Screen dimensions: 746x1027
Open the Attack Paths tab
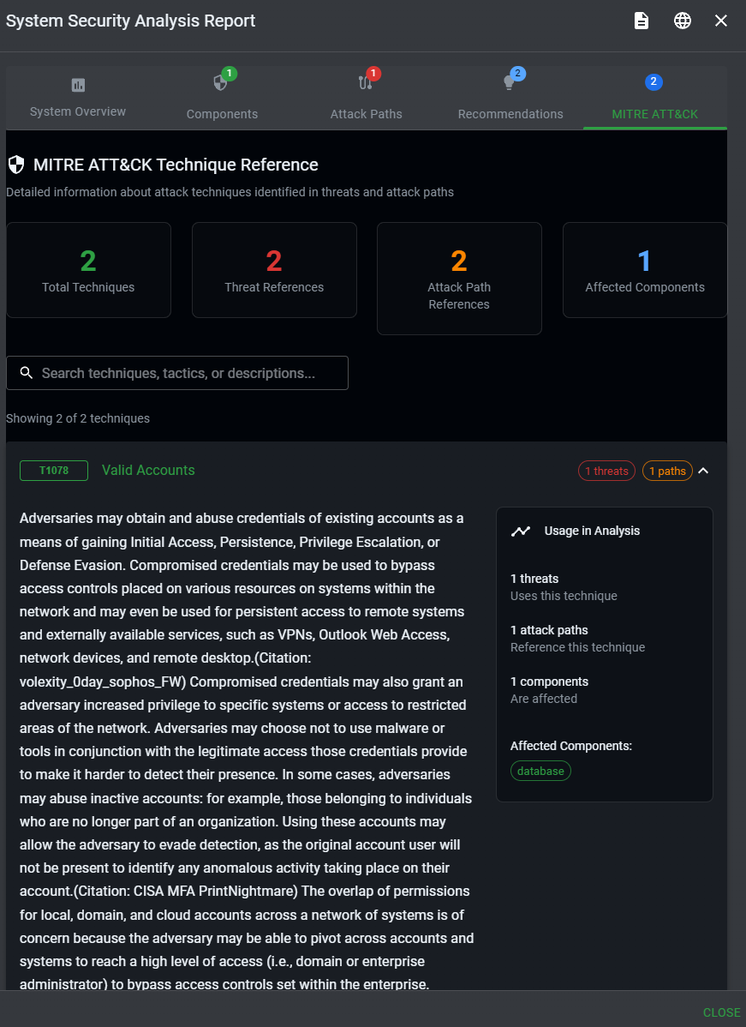point(366,113)
